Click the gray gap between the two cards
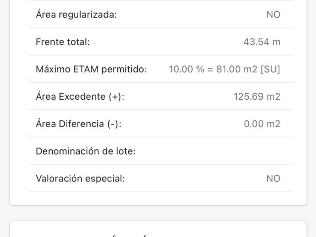The height and width of the screenshot is (237, 316). pos(158,213)
